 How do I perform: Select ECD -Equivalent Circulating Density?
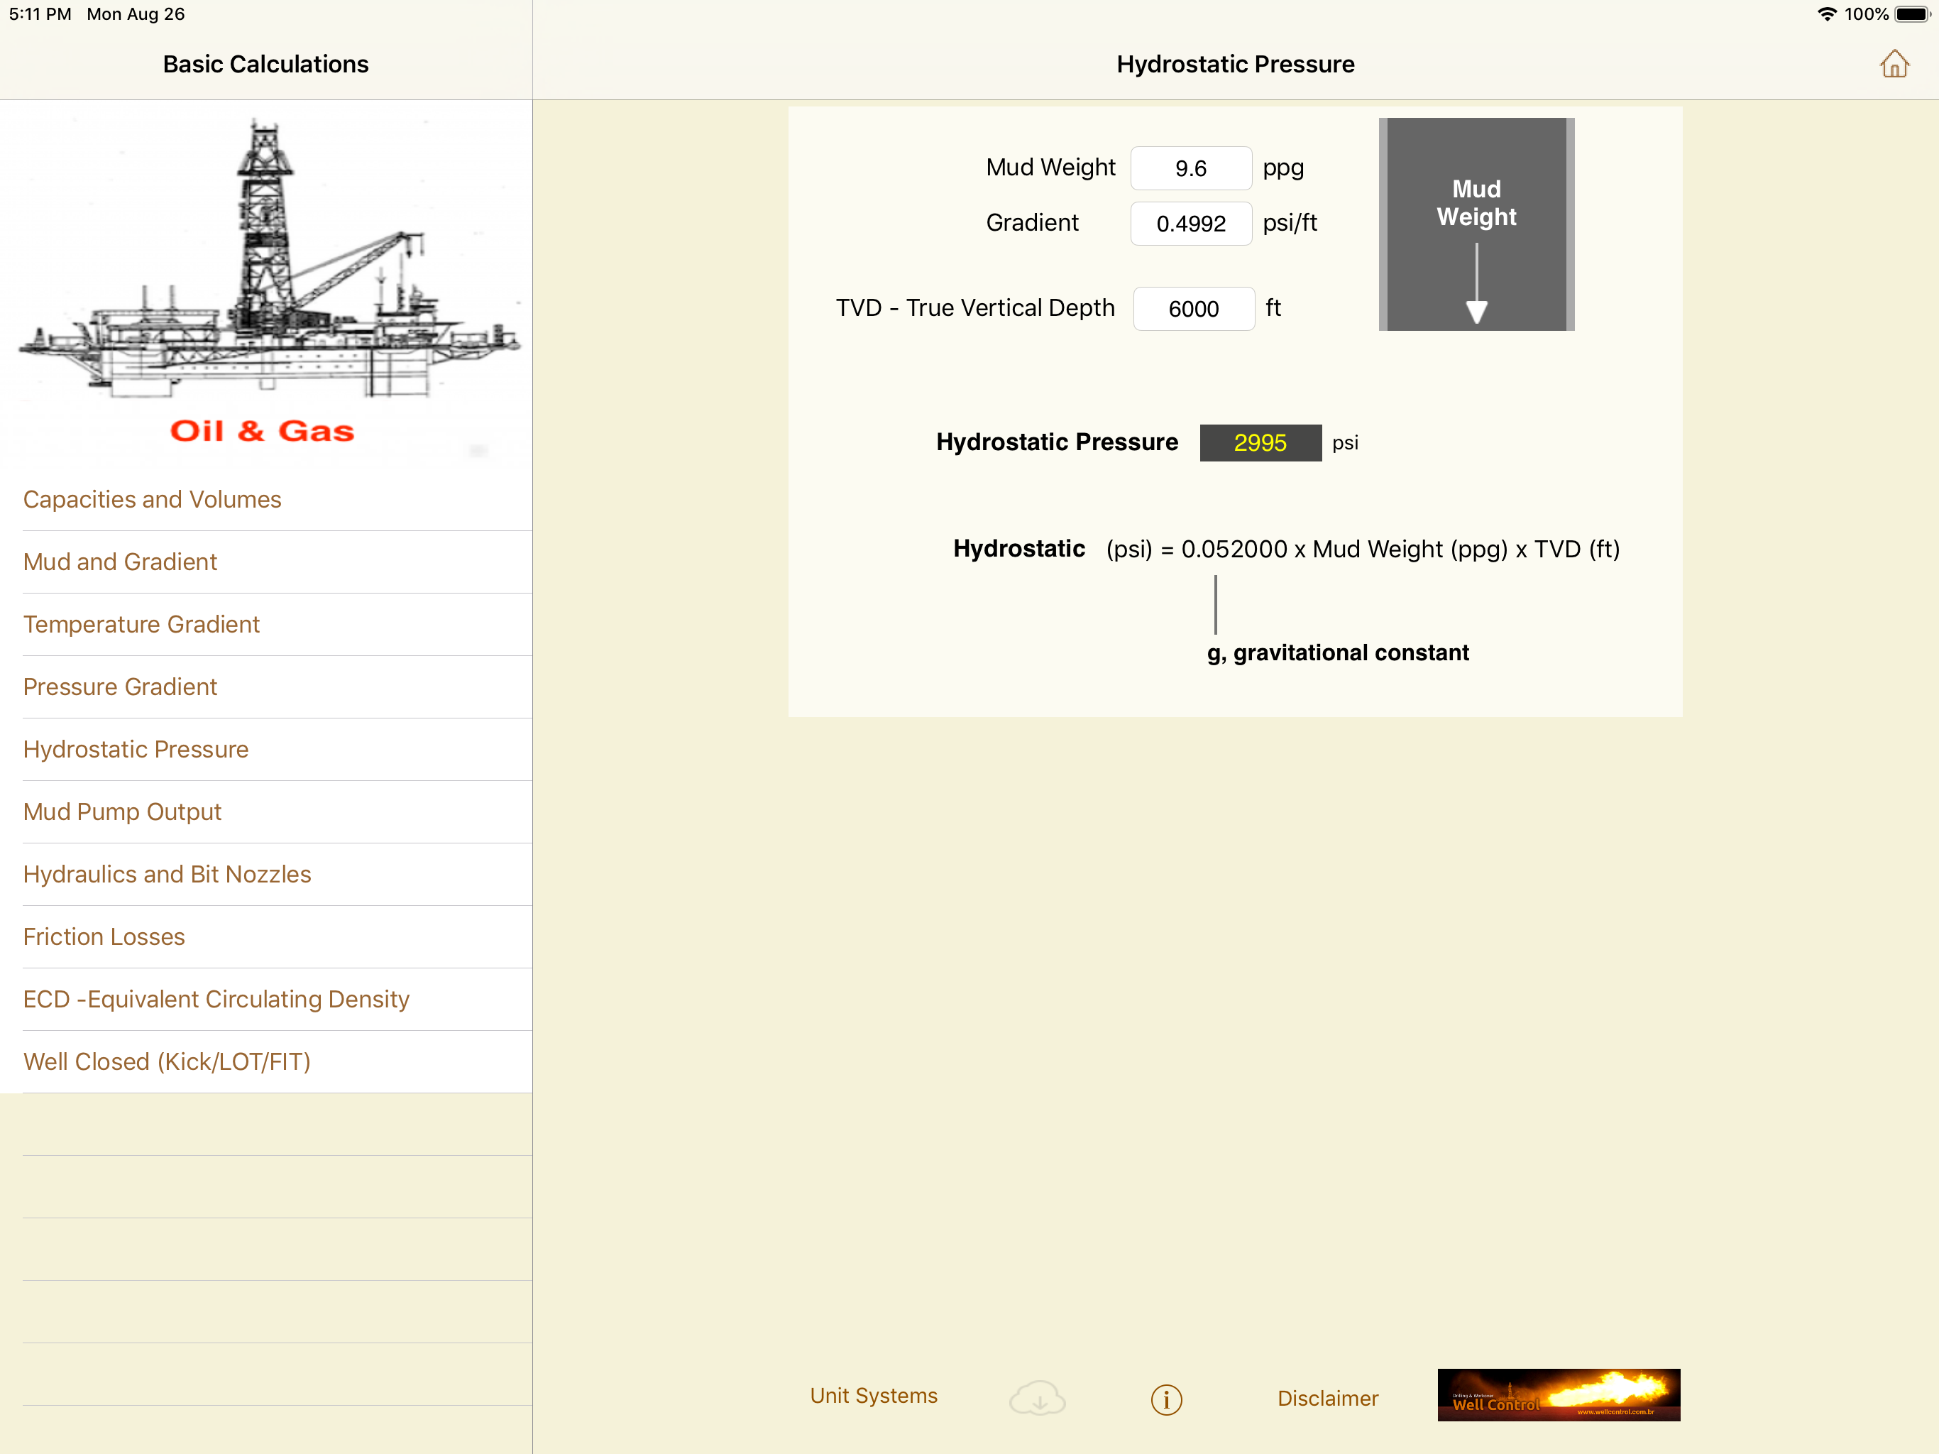point(216,999)
